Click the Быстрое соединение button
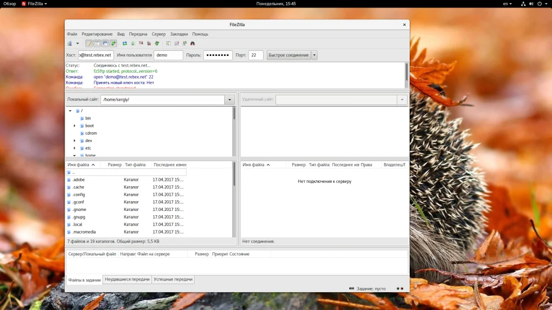552x310 pixels. (x=288, y=55)
